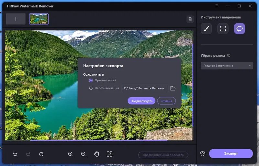The height and width of the screenshot is (166, 259).
Task: Choose the Оригинальный save option
Action: [91, 80]
